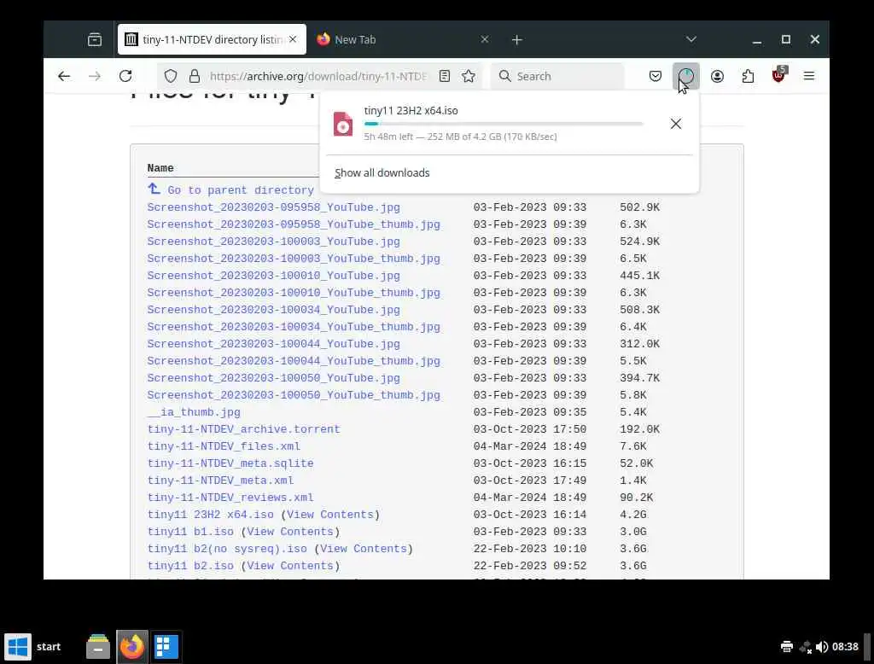Click the tiny11 b1.iso link
Image resolution: width=874 pixels, height=664 pixels.
tap(190, 532)
